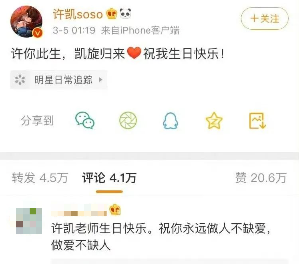Share post via QQ penguin icon
Screen dimensions: 299x264
(171, 121)
